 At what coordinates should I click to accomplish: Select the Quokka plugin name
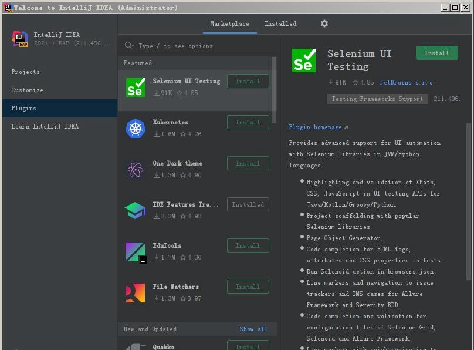(163, 346)
